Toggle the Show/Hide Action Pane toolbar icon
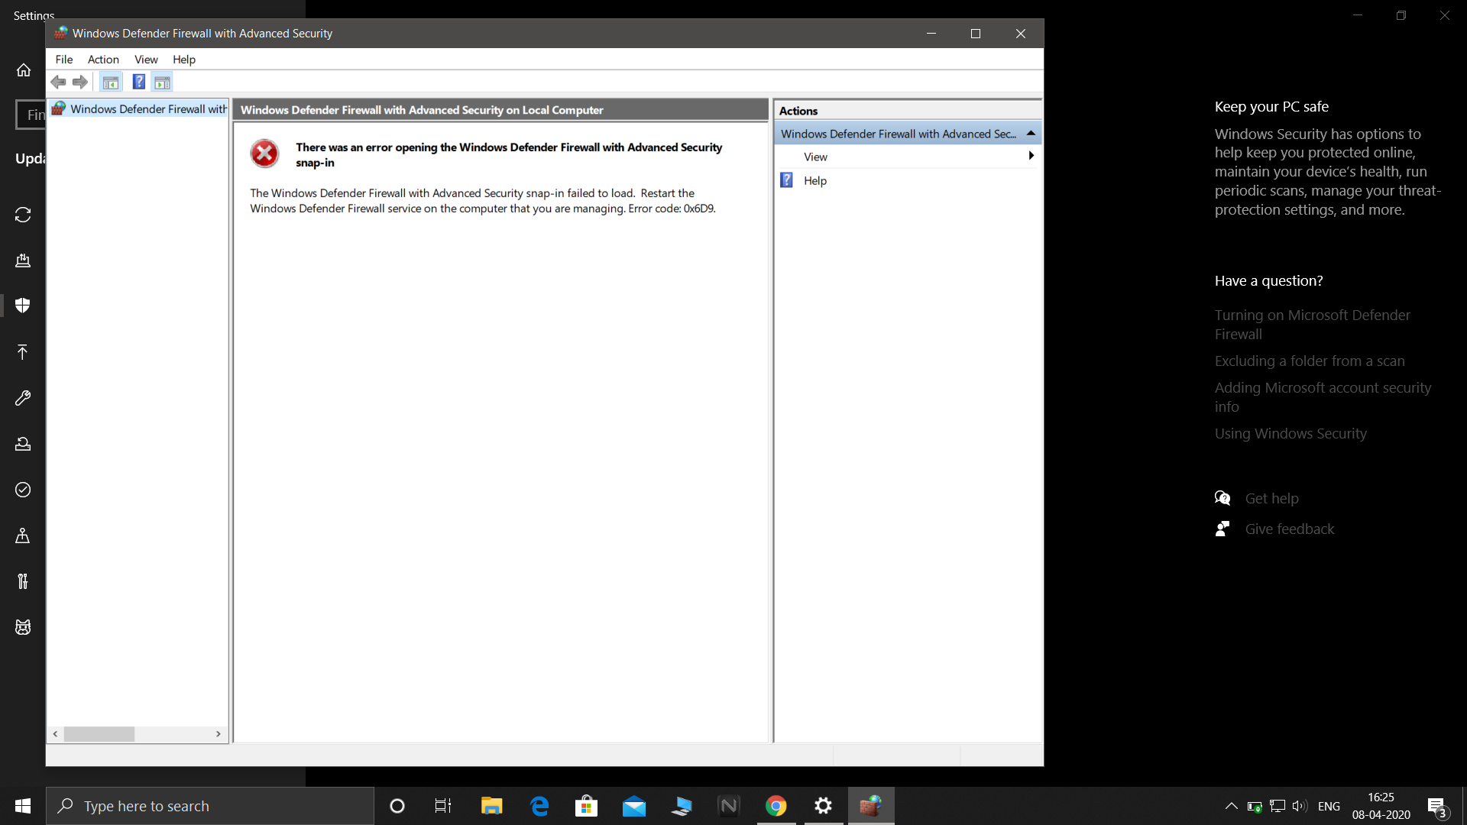This screenshot has height=825, width=1467. coord(162,82)
